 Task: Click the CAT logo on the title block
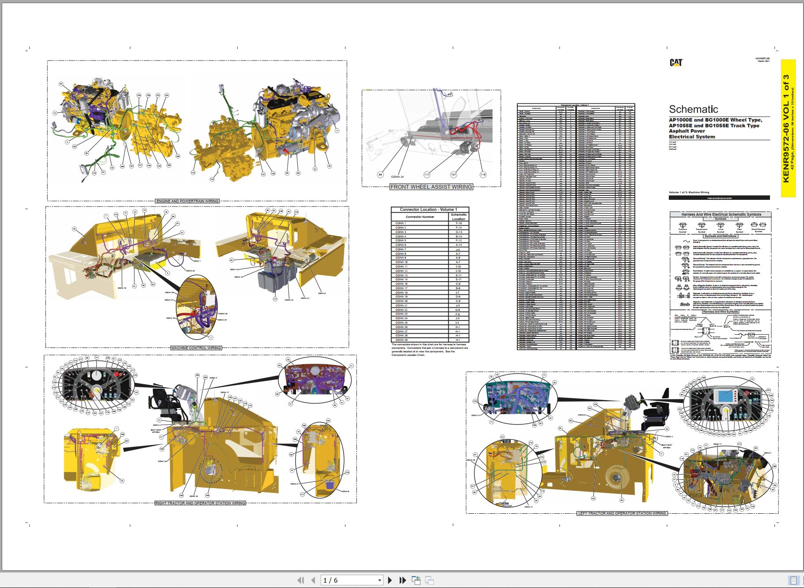tap(676, 63)
